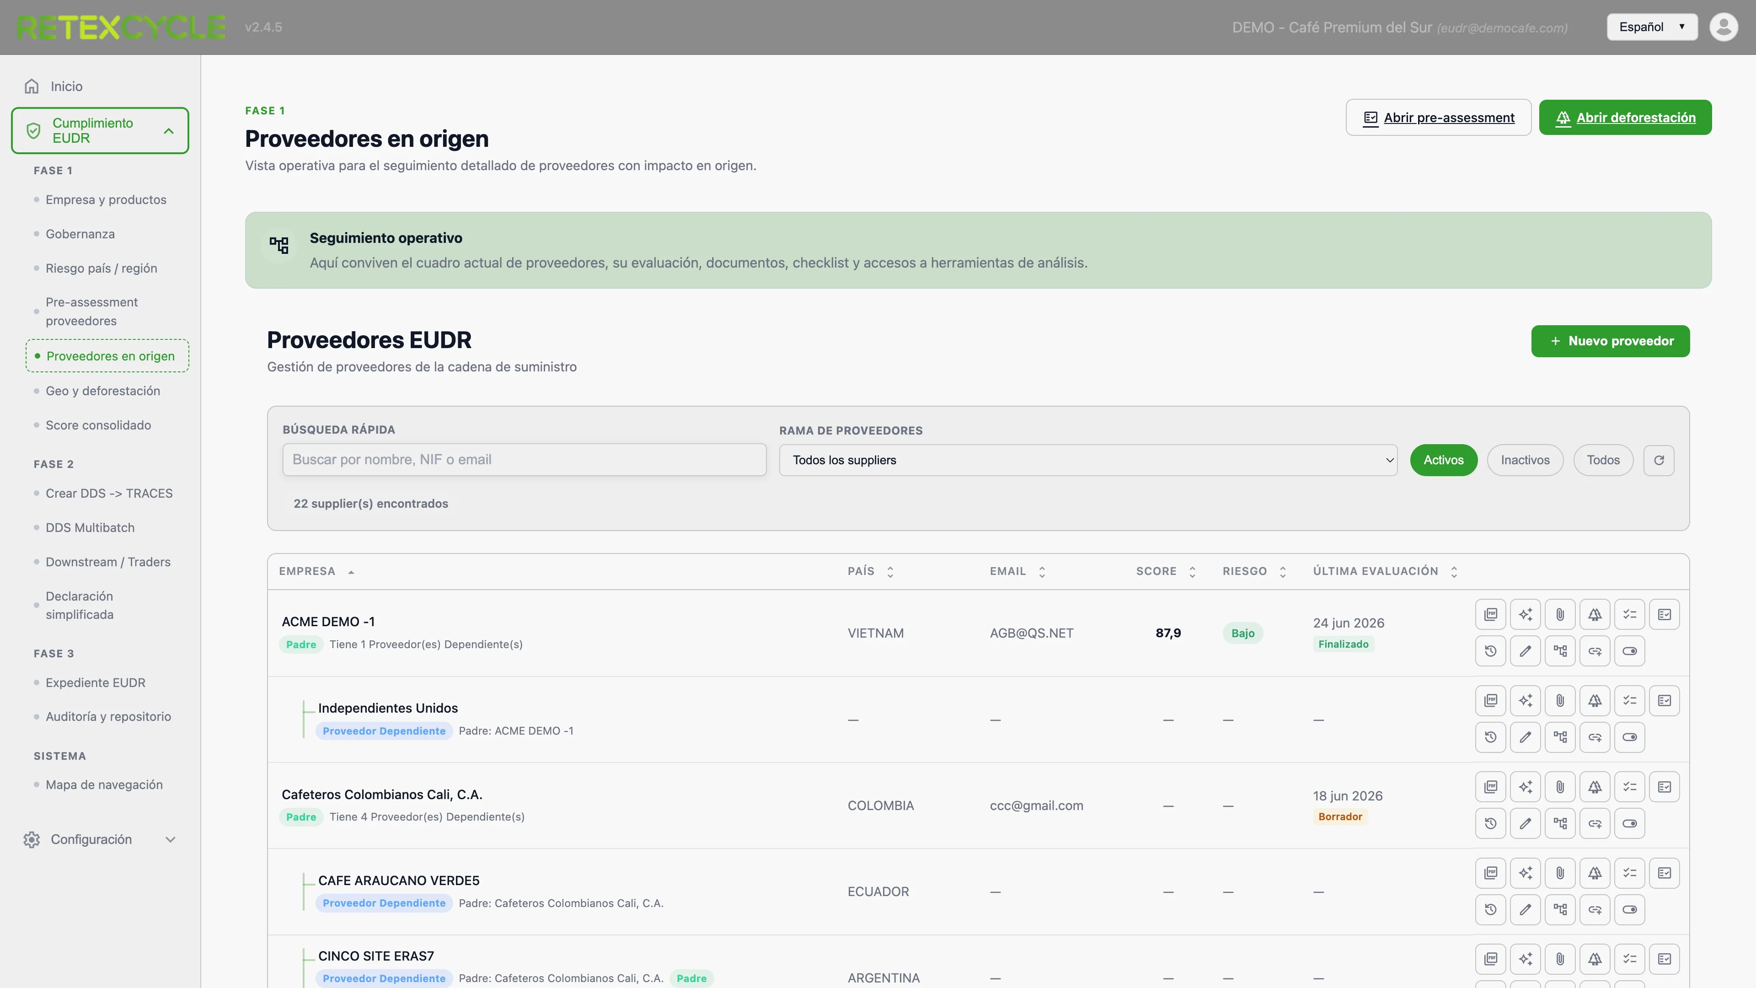The image size is (1756, 988).
Task: Show Todos suppliers filter
Action: (1603, 460)
